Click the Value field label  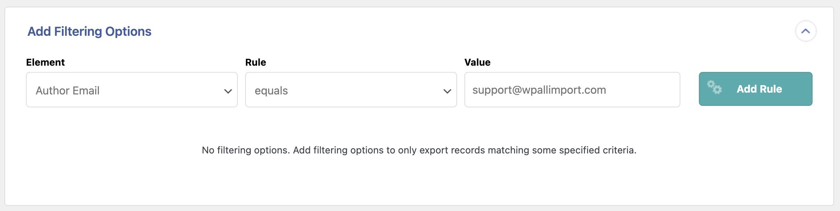coord(477,62)
